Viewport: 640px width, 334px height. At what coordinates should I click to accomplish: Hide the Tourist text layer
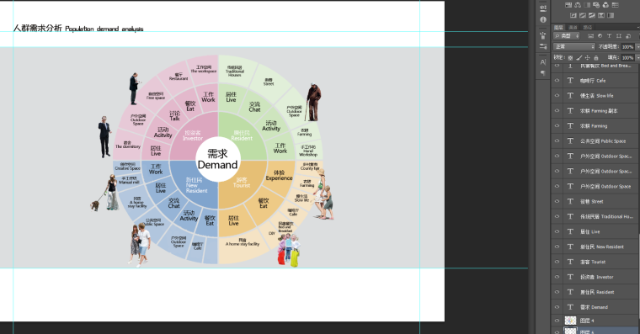tap(557, 262)
